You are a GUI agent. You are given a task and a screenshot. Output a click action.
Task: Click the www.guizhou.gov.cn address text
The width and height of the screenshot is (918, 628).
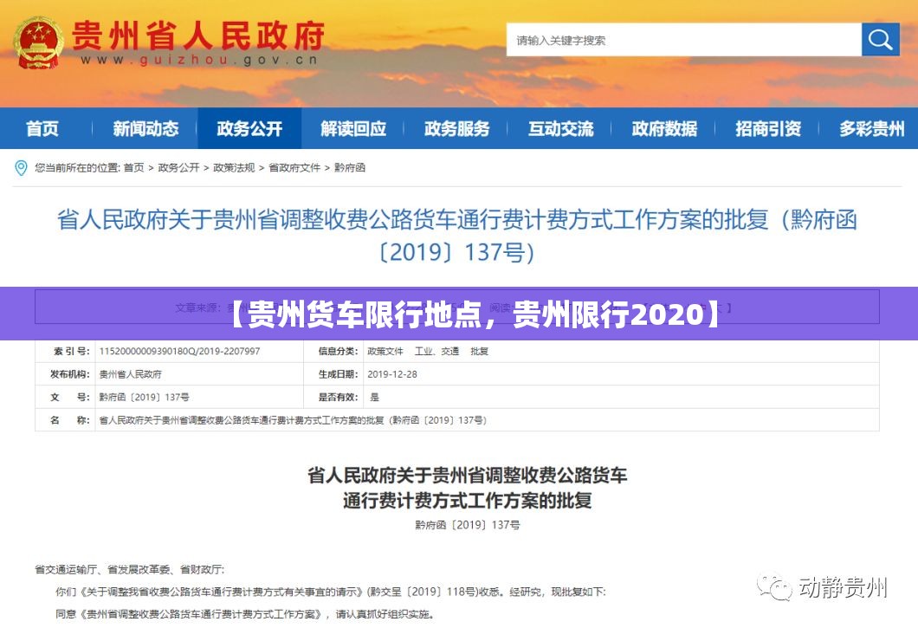click(x=199, y=60)
